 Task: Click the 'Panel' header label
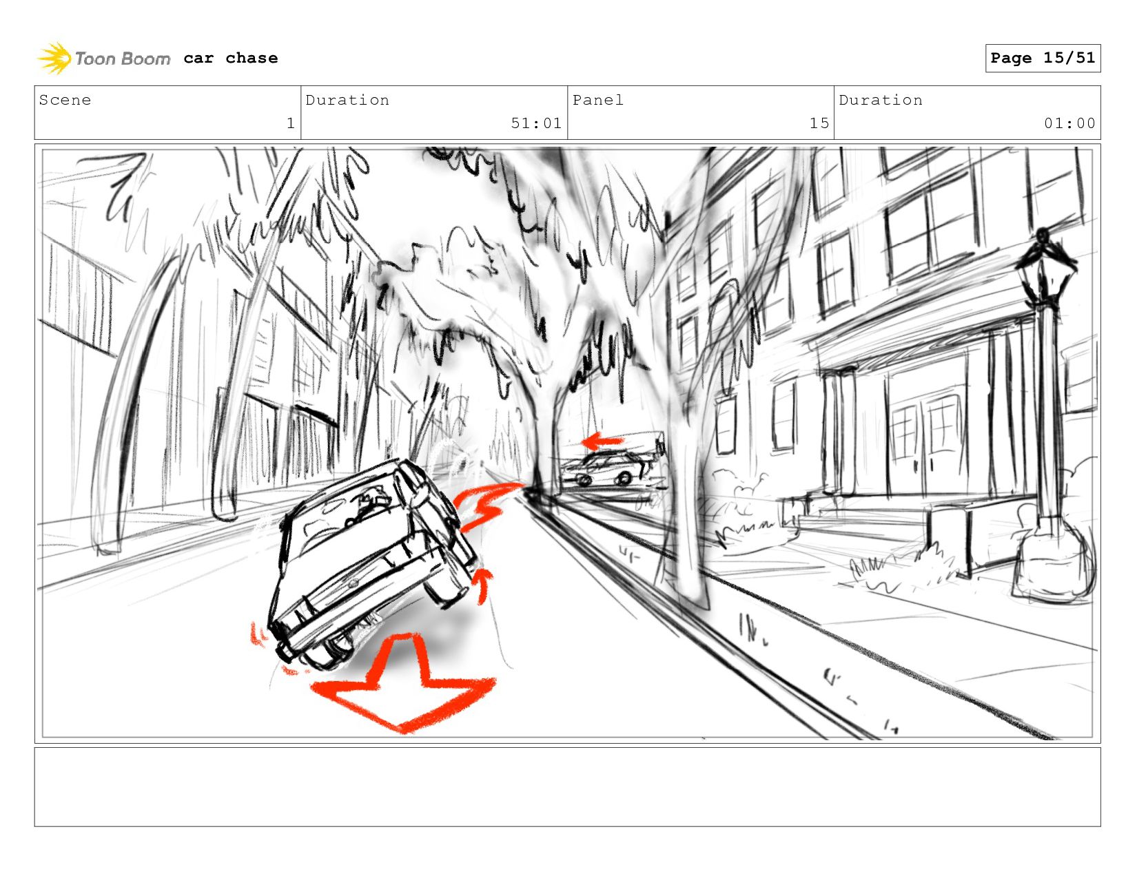[x=598, y=100]
